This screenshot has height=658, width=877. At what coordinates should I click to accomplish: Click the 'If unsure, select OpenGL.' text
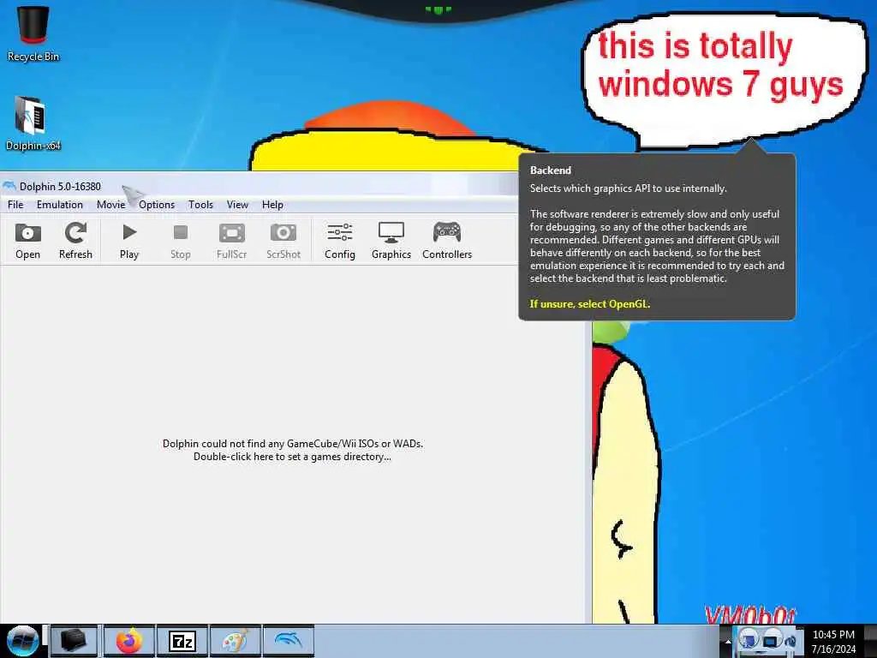click(589, 304)
